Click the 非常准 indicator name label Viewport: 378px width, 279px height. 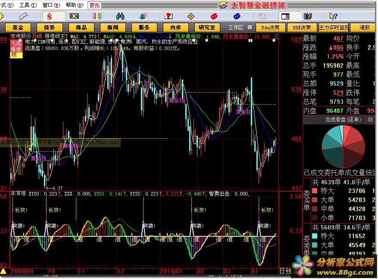[x=19, y=194]
